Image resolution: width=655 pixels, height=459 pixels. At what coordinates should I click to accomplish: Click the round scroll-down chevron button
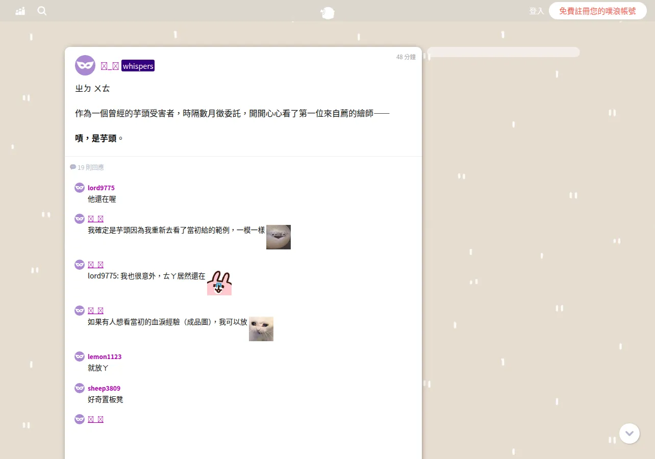(629, 433)
